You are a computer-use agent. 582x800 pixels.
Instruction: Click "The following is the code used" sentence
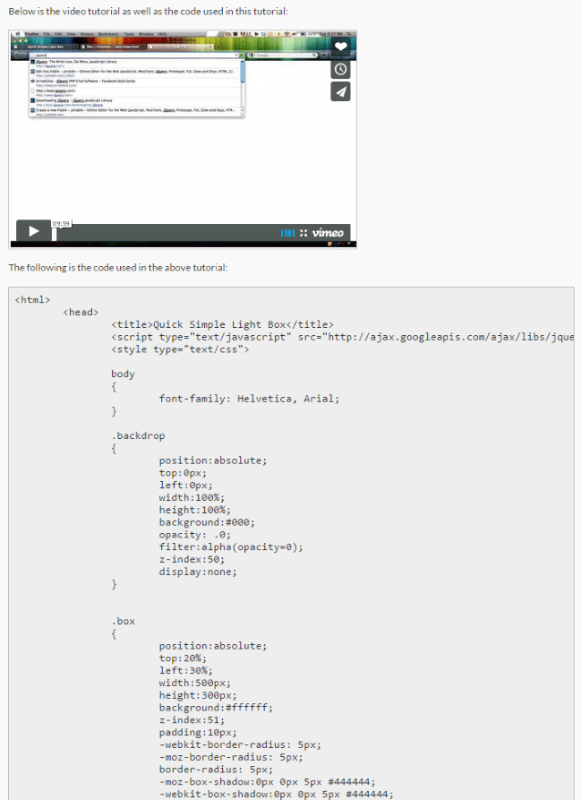pos(118,267)
